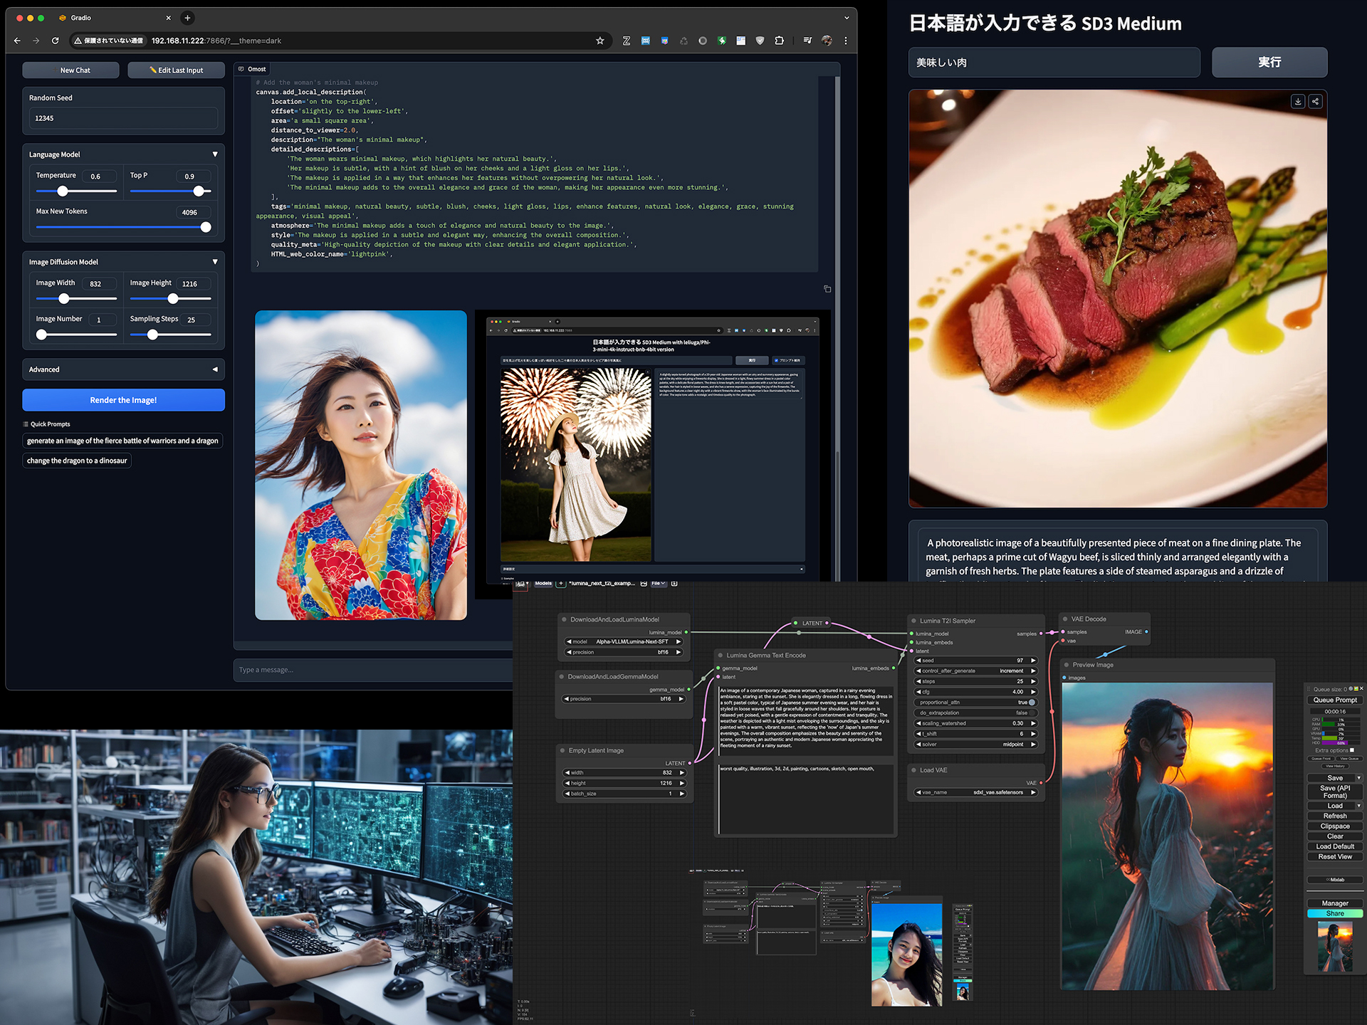Click Reset View in ComfyUI panel
1367x1025 pixels.
click(1335, 856)
